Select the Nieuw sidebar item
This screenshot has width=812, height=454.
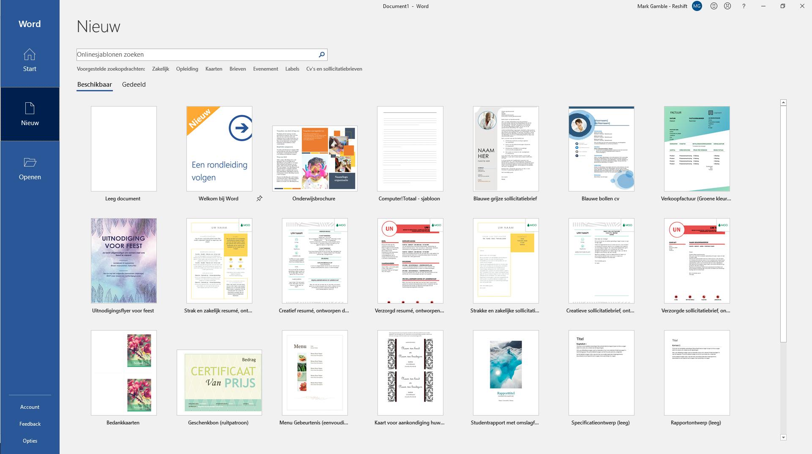point(30,114)
